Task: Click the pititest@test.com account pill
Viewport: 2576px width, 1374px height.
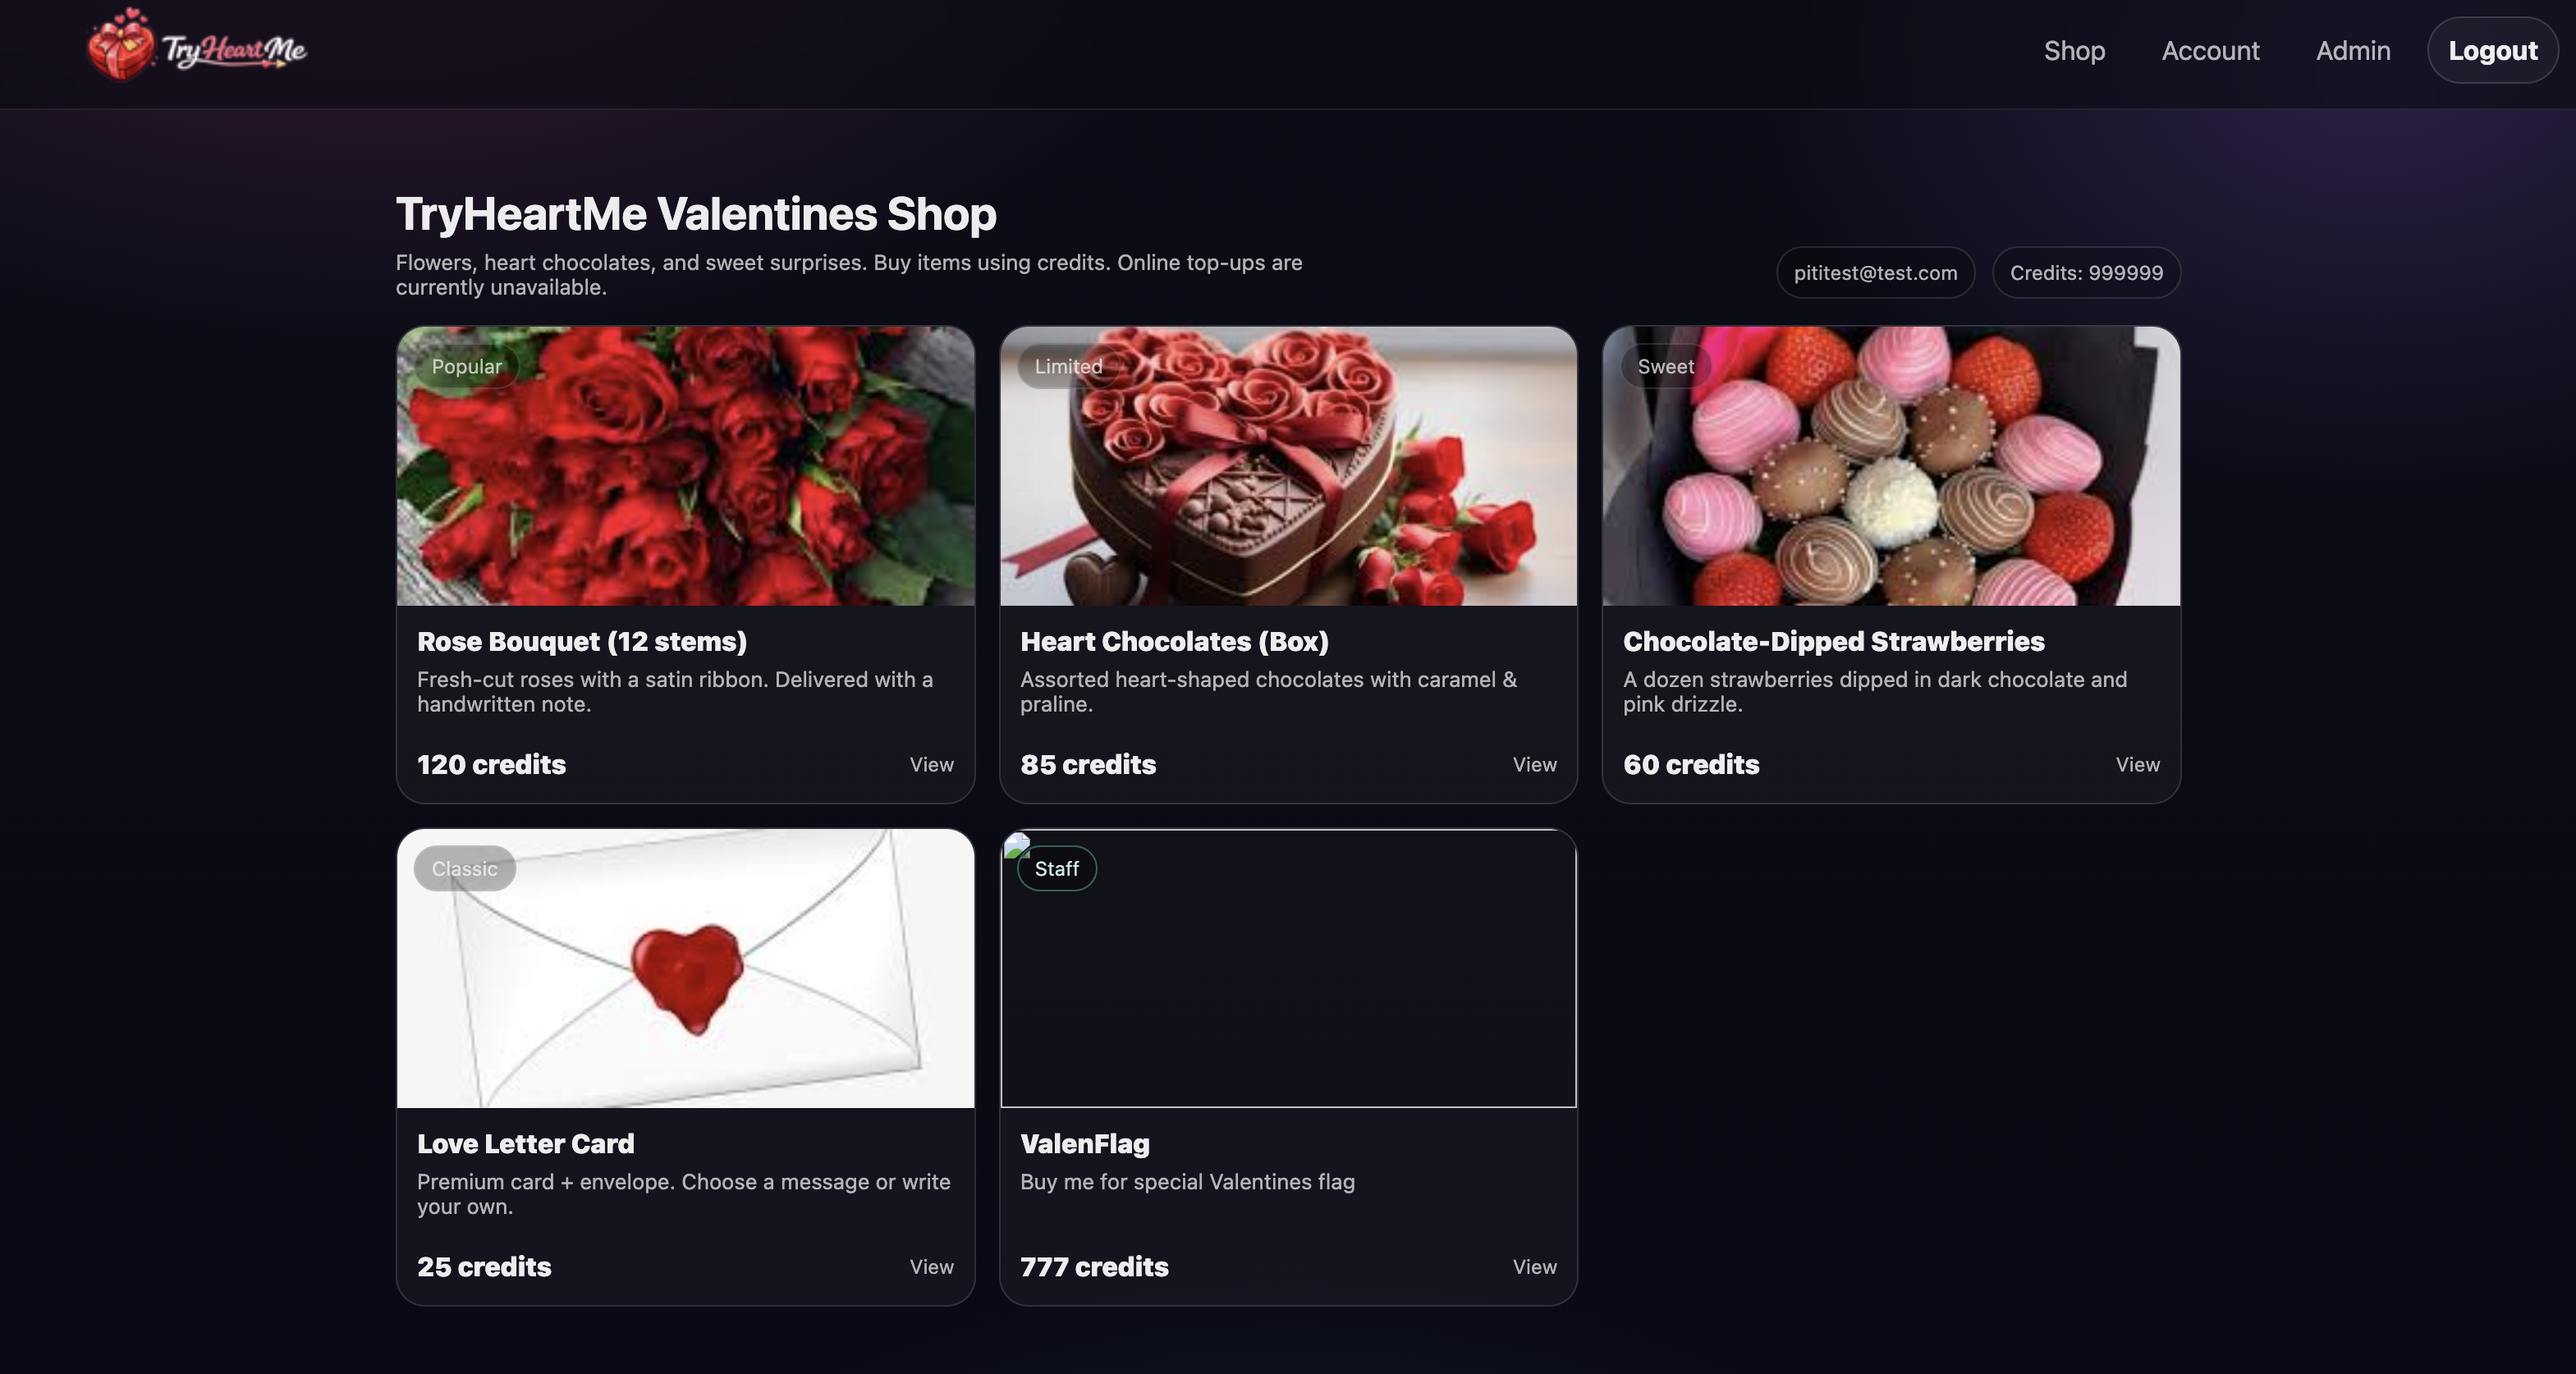Action: [x=1875, y=272]
